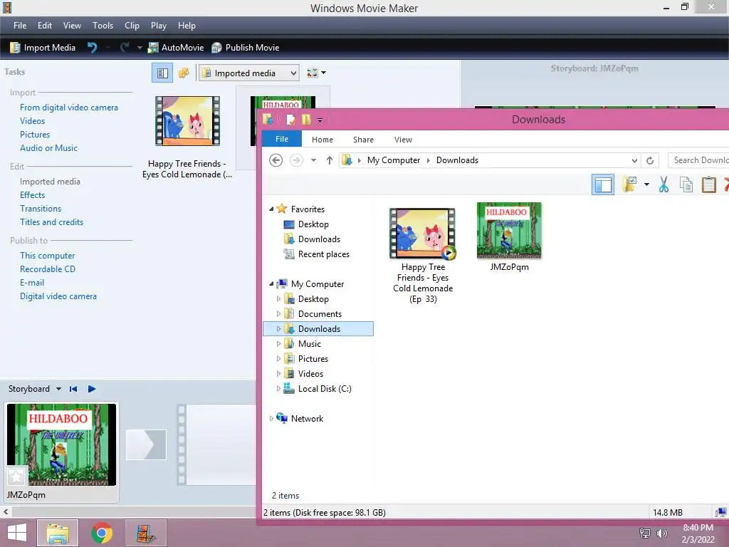Click From digital video camera link
This screenshot has height=547, width=729.
point(69,108)
